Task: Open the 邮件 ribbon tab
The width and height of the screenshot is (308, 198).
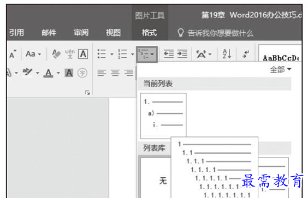Action: click(49, 33)
